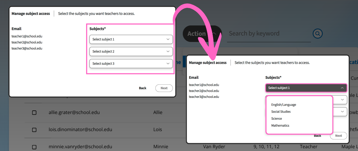Screen dimensions: 358x151
Task: Click teacher2@school.edu in the dialog with closed dropdowns
Action: click(x=27, y=43)
